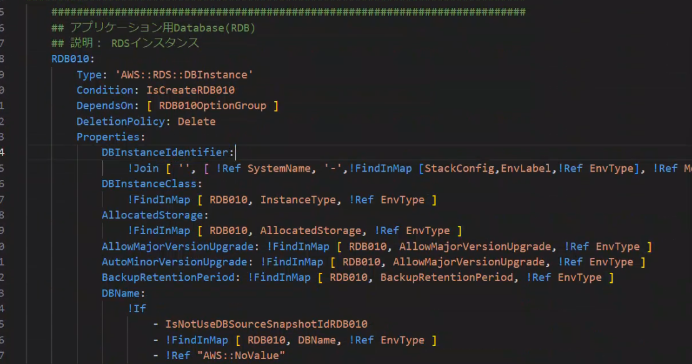Click the comment '説明： RDSインスタンス'

point(135,43)
